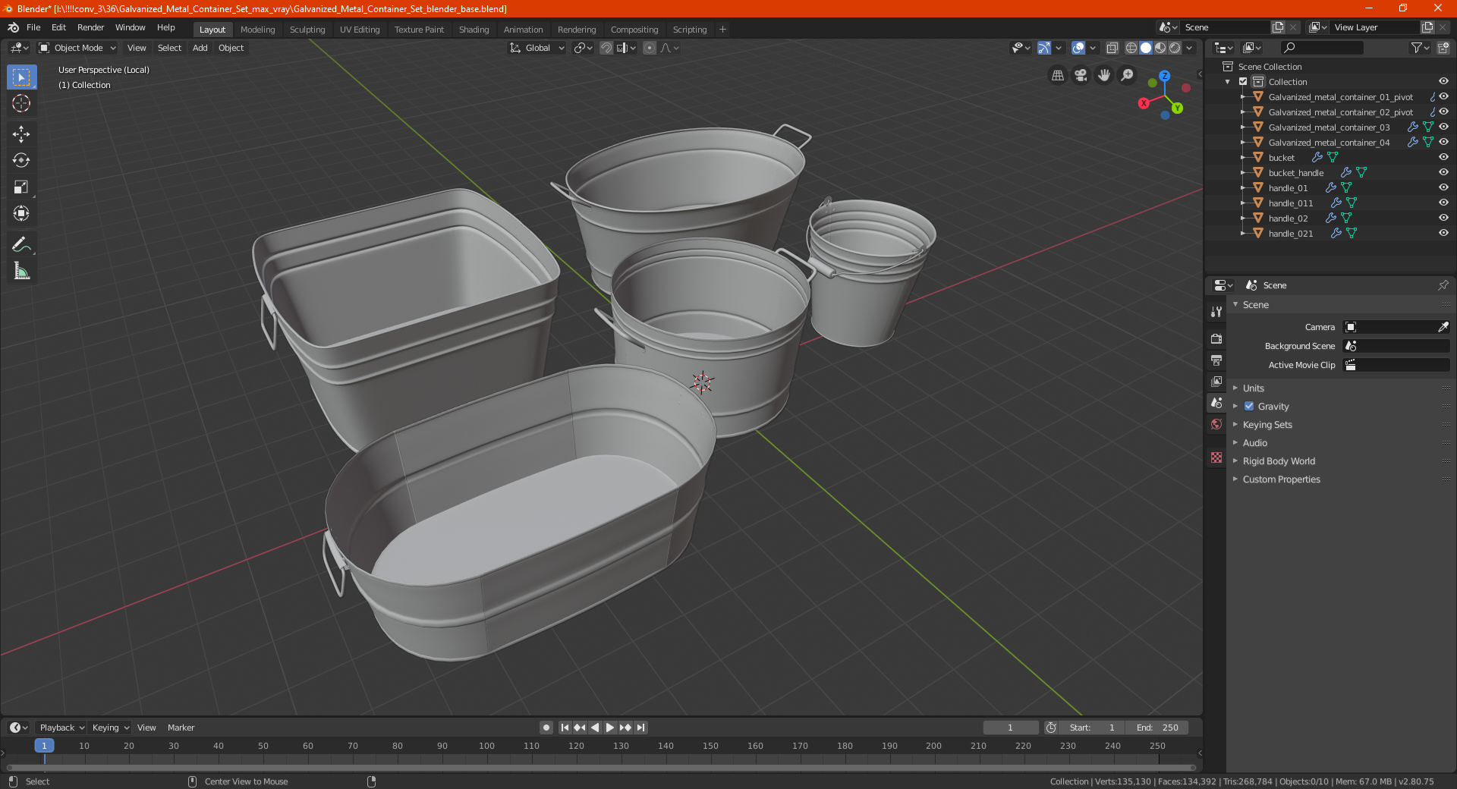The image size is (1457, 789).
Task: Click the pan hand icon in viewport
Action: click(1104, 75)
